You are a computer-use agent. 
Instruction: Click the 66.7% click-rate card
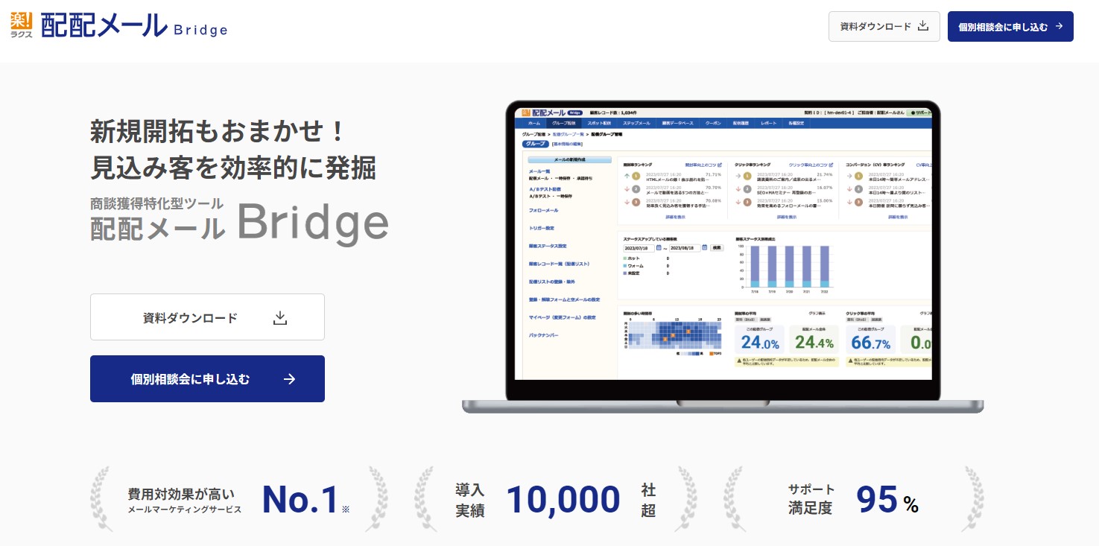(871, 339)
